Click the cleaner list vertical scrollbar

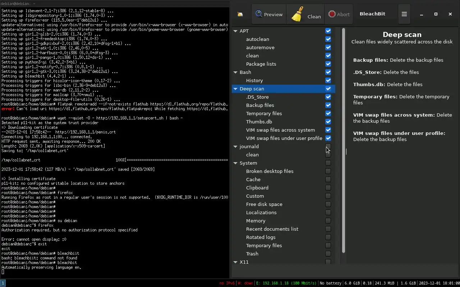click(x=343, y=141)
